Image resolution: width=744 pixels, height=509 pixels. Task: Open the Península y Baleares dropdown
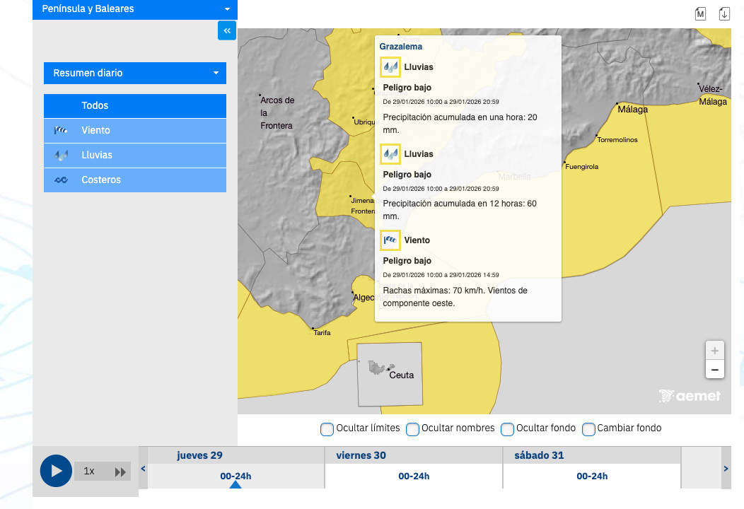[x=135, y=9]
